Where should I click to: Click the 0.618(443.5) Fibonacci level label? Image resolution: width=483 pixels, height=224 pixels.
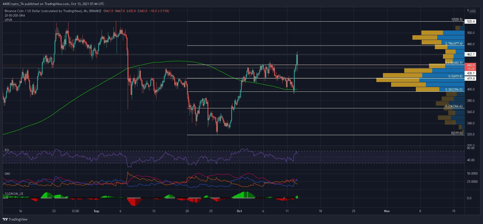pos(454,63)
